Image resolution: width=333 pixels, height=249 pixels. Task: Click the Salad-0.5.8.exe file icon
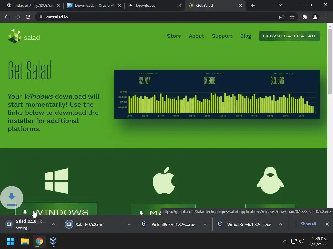click(69, 224)
